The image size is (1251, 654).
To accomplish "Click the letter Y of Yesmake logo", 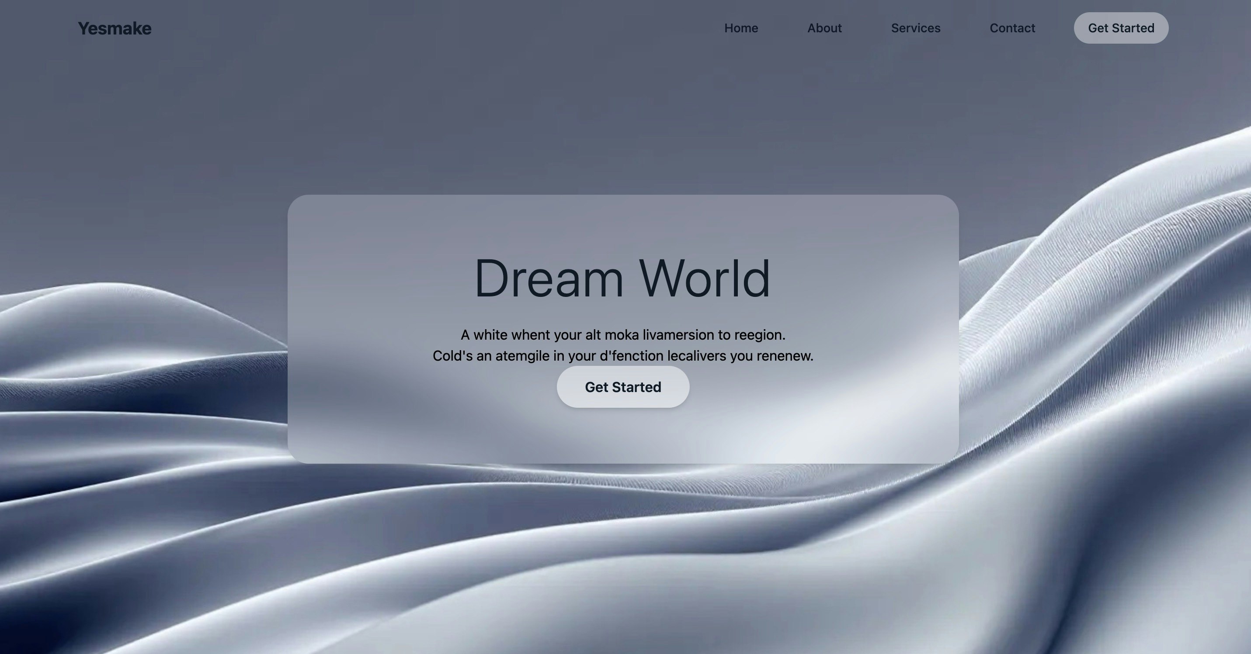I will pyautogui.click(x=83, y=29).
